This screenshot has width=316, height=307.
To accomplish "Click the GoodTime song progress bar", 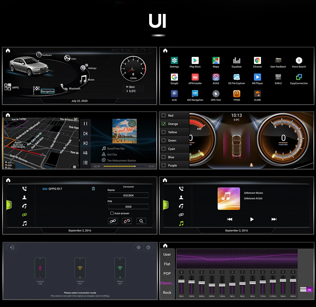I will pyautogui.click(x=124, y=166).
